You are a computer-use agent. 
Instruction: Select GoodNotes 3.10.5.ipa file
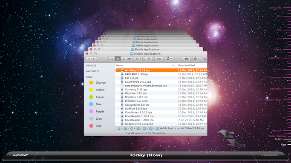pyautogui.click(x=161, y=112)
